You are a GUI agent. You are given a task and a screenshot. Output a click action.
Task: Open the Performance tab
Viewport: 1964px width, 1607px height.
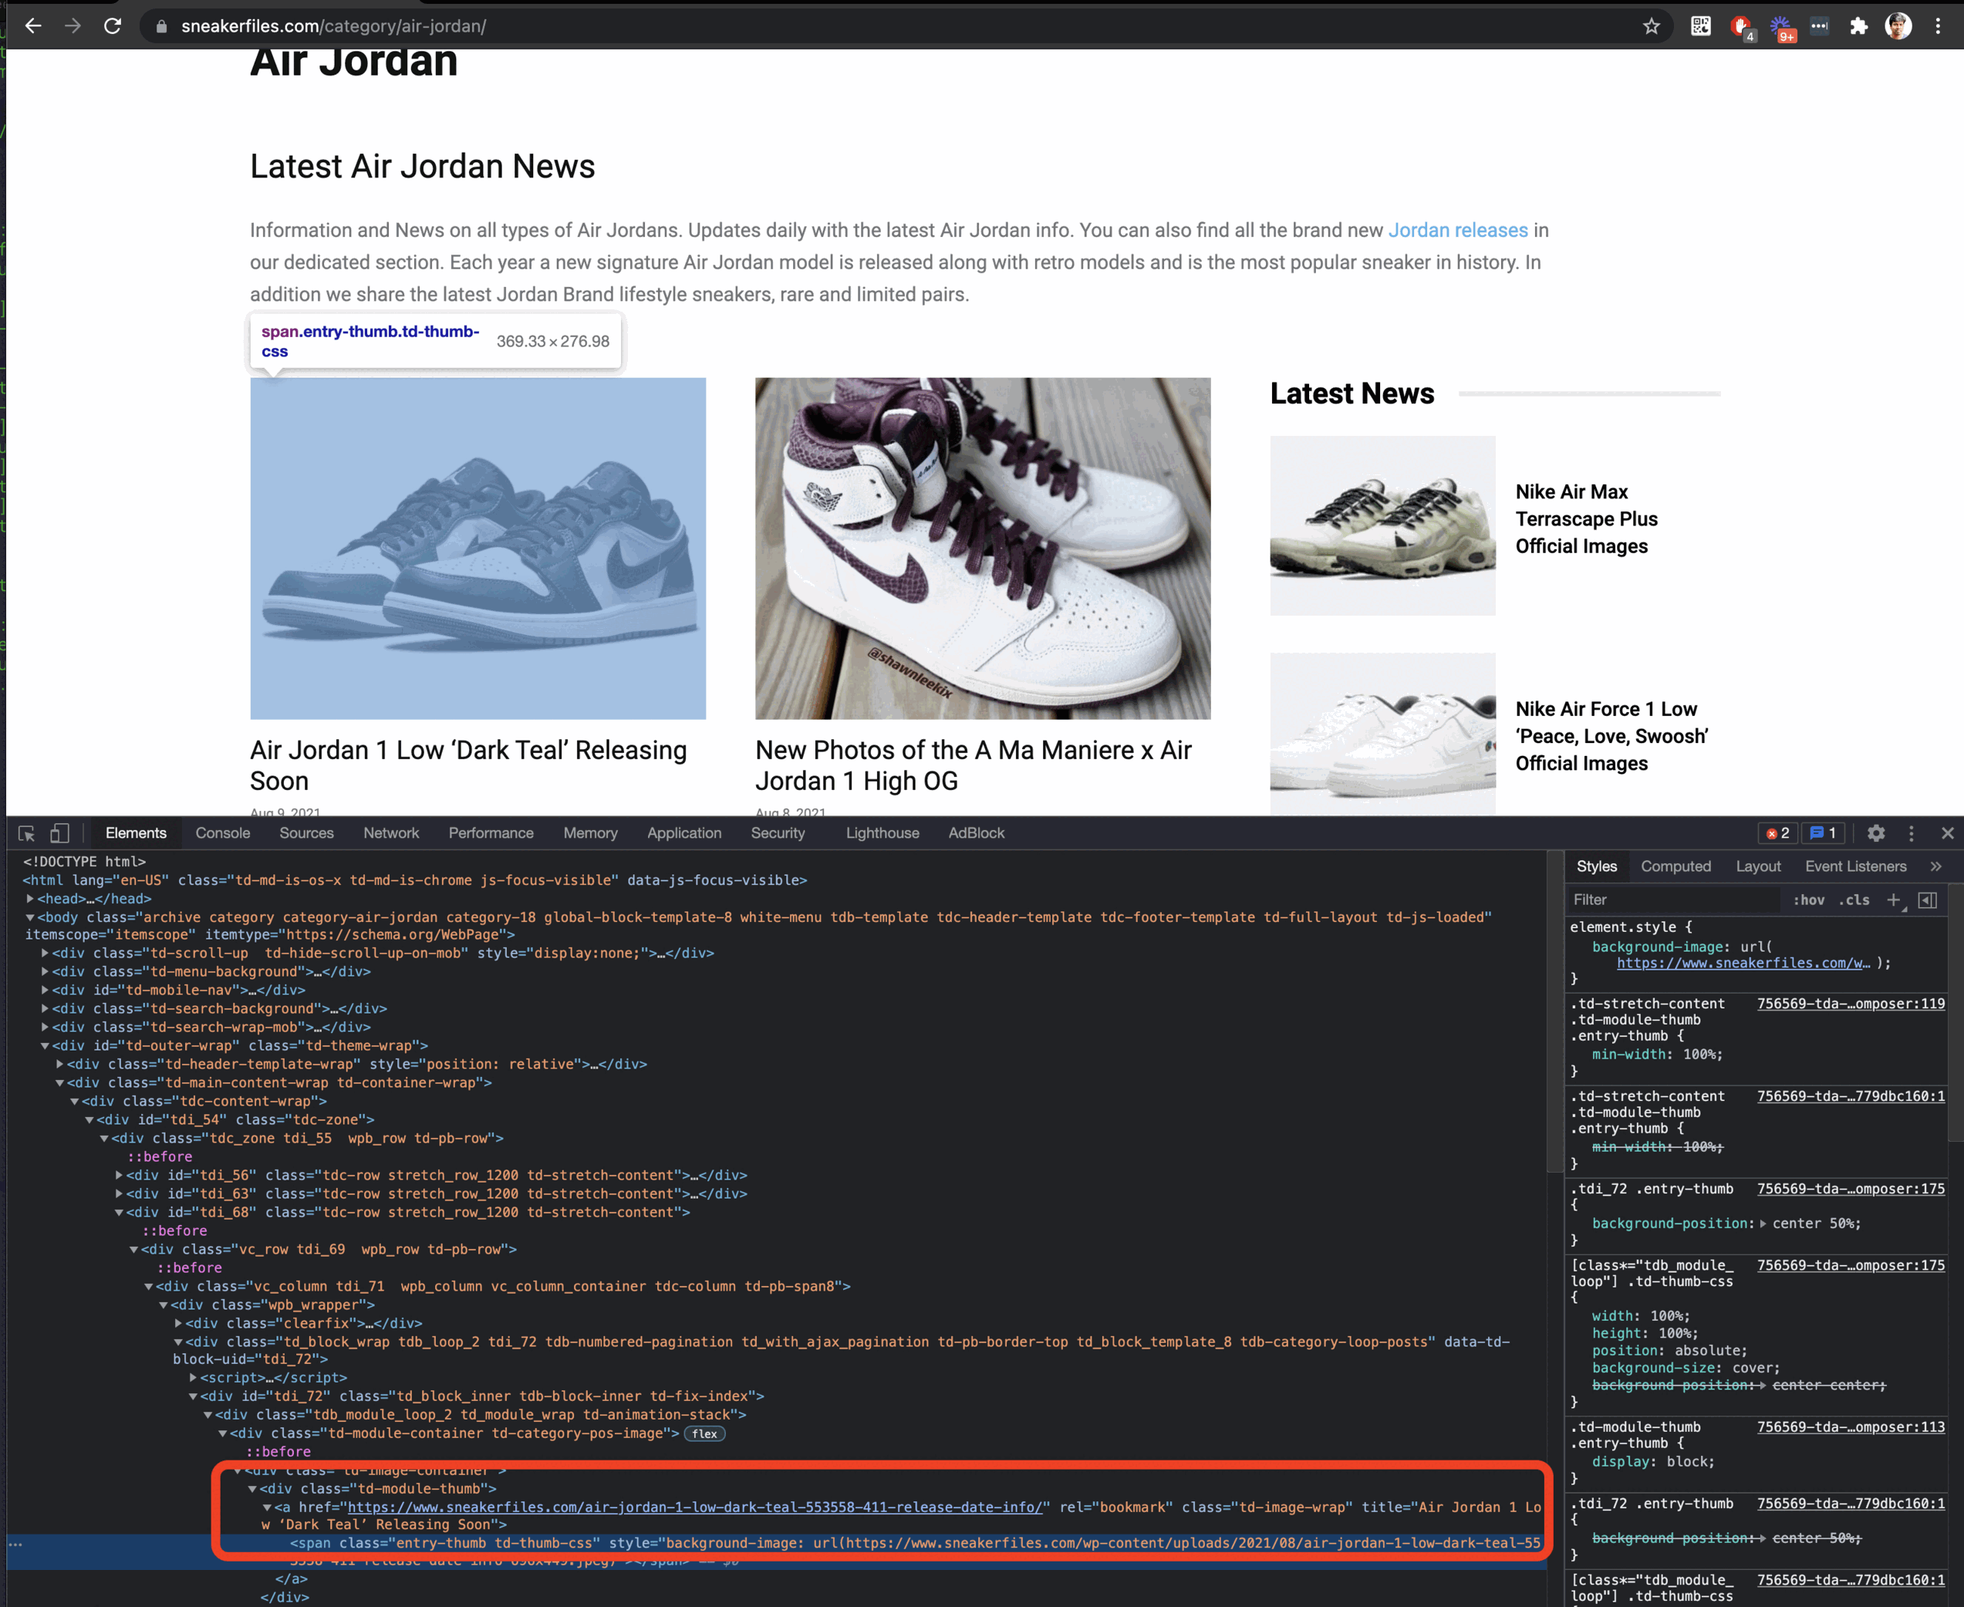click(x=491, y=833)
